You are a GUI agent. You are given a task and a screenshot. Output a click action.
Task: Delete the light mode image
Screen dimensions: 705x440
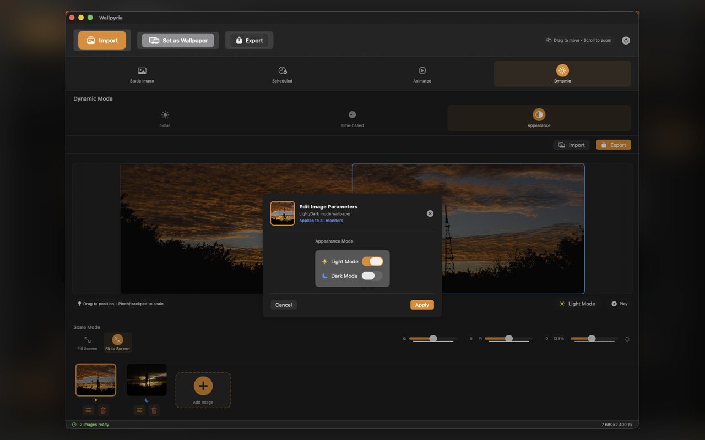(103, 410)
